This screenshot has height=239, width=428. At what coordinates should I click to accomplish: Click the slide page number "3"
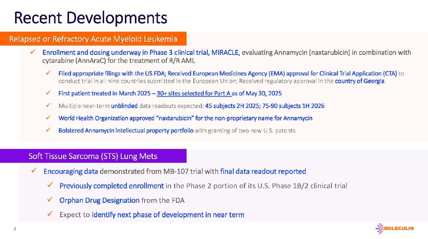(x=15, y=229)
